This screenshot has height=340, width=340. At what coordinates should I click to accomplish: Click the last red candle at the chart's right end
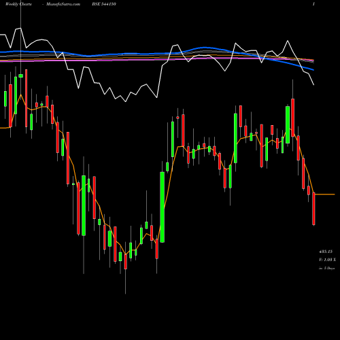[313, 209]
